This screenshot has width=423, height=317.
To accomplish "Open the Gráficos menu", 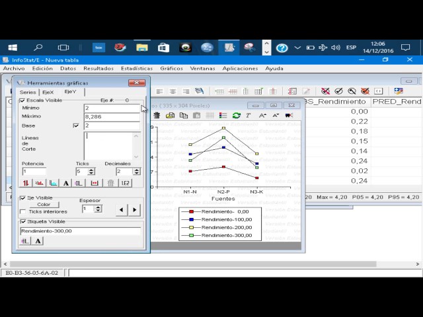I will 171,69.
